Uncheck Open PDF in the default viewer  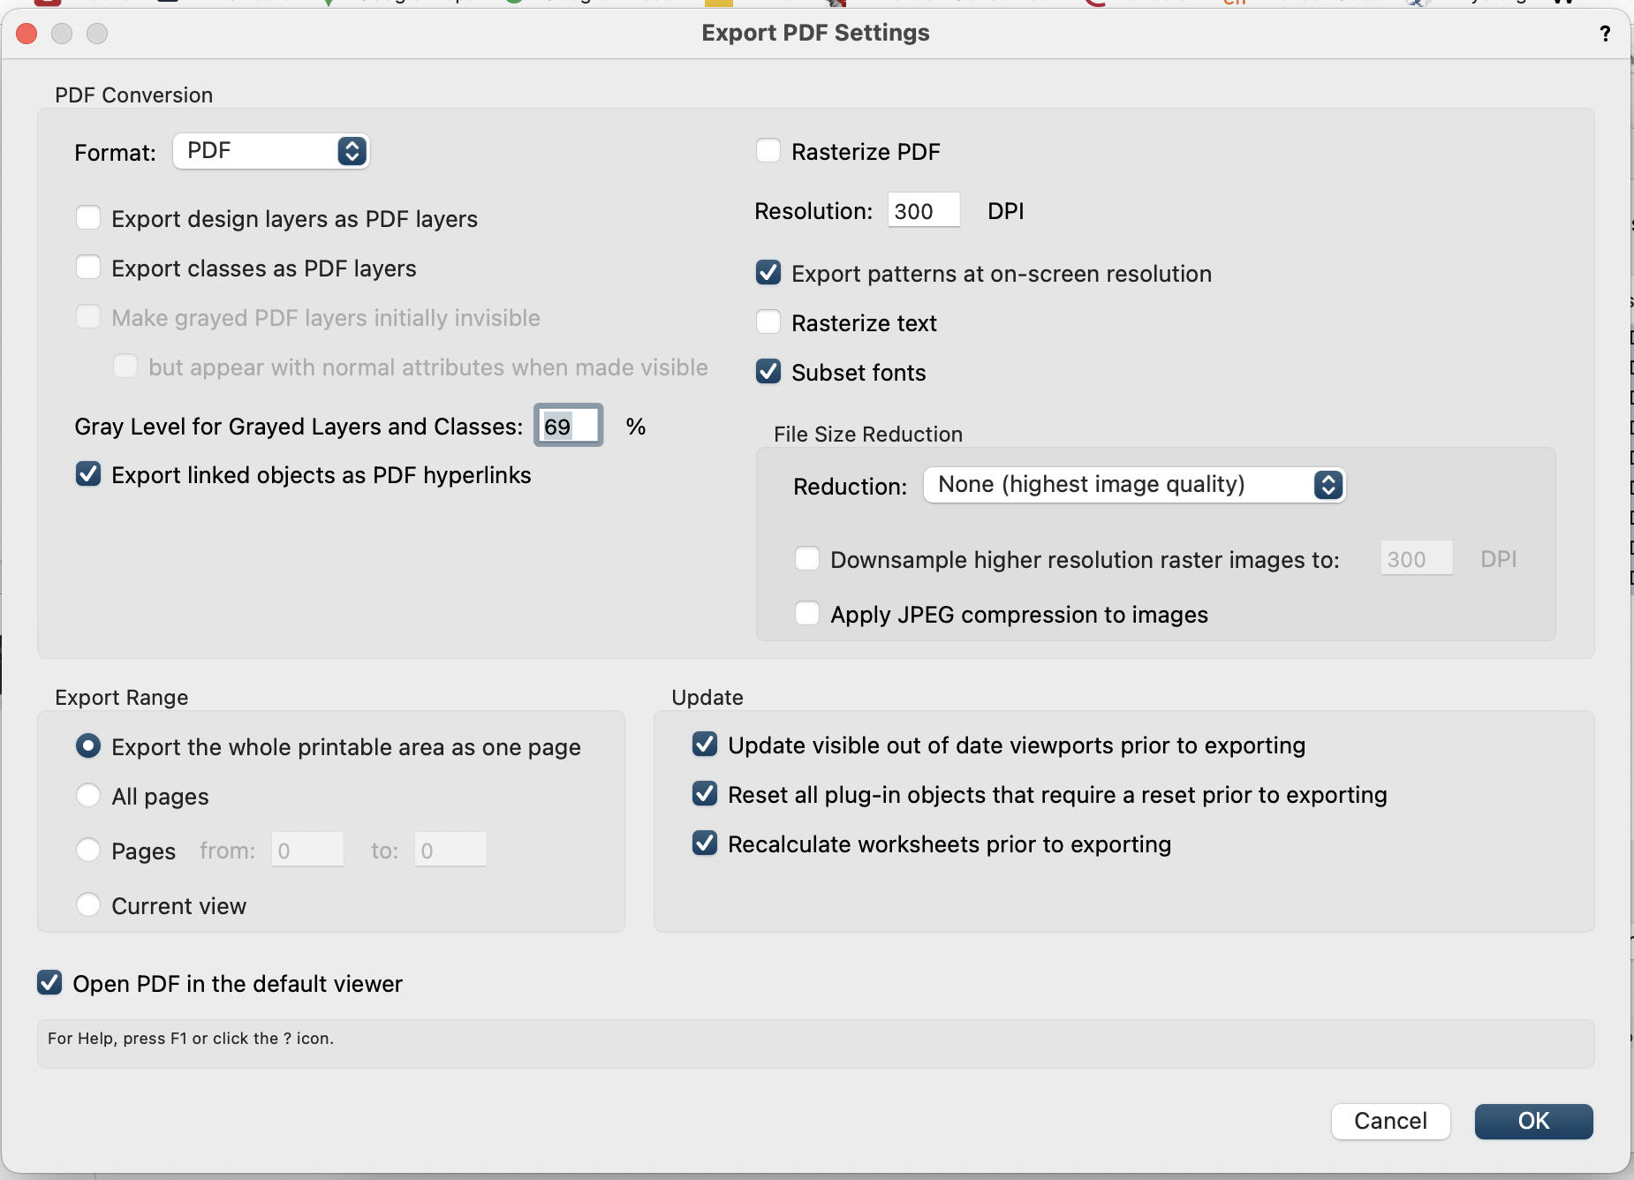tap(49, 983)
